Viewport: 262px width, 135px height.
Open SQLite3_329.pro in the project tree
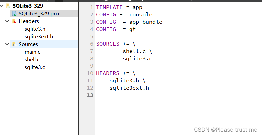point(39,14)
